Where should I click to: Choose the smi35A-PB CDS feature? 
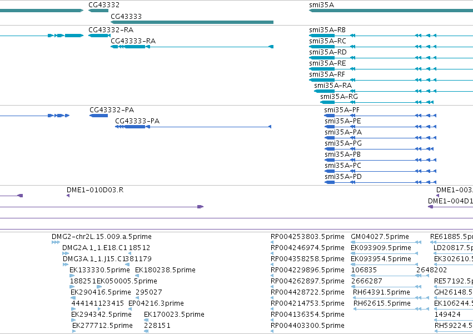click(342, 154)
